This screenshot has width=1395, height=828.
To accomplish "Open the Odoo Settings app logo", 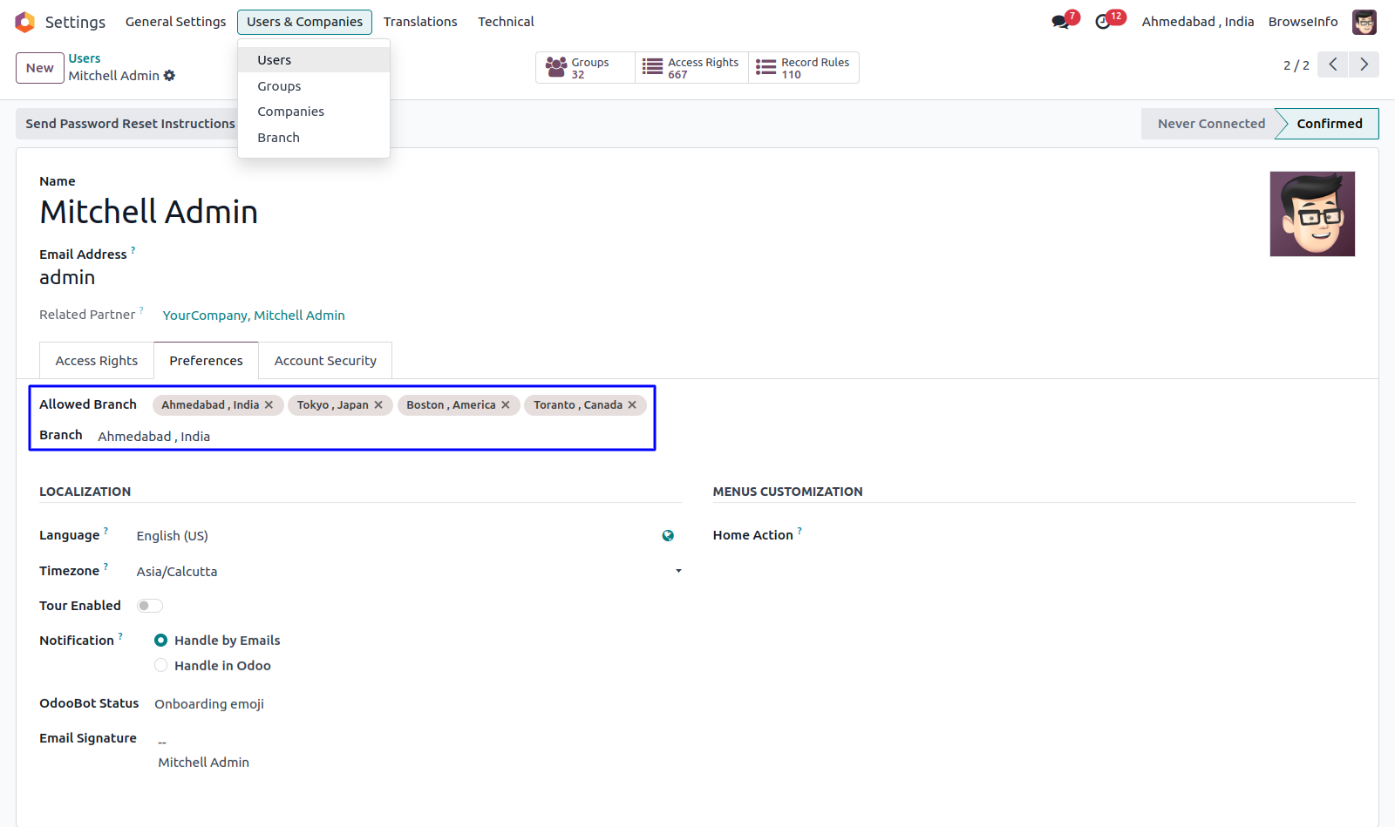I will tap(24, 22).
